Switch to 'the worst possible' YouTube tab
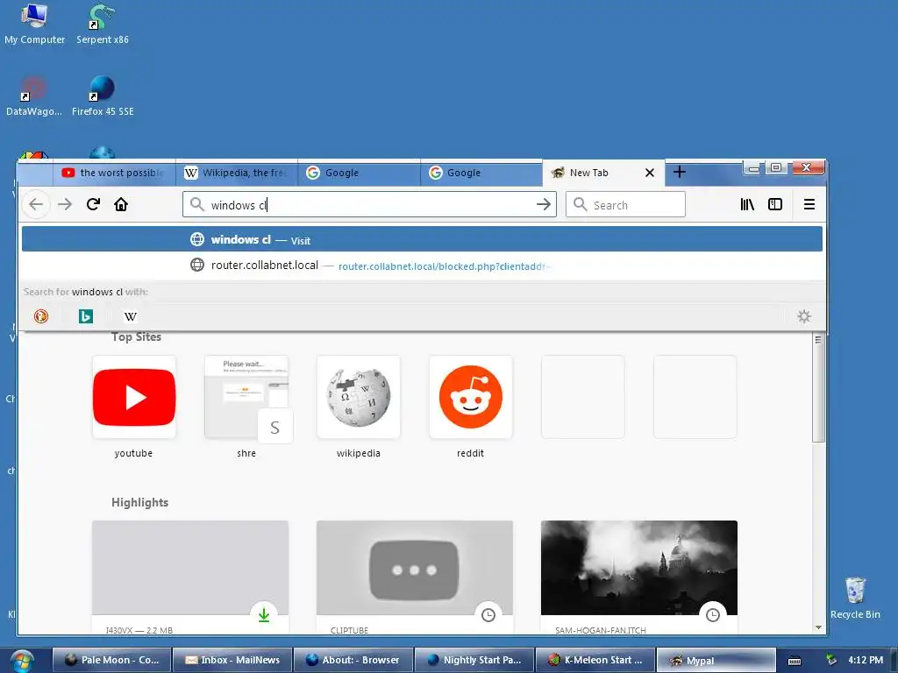 pyautogui.click(x=114, y=173)
